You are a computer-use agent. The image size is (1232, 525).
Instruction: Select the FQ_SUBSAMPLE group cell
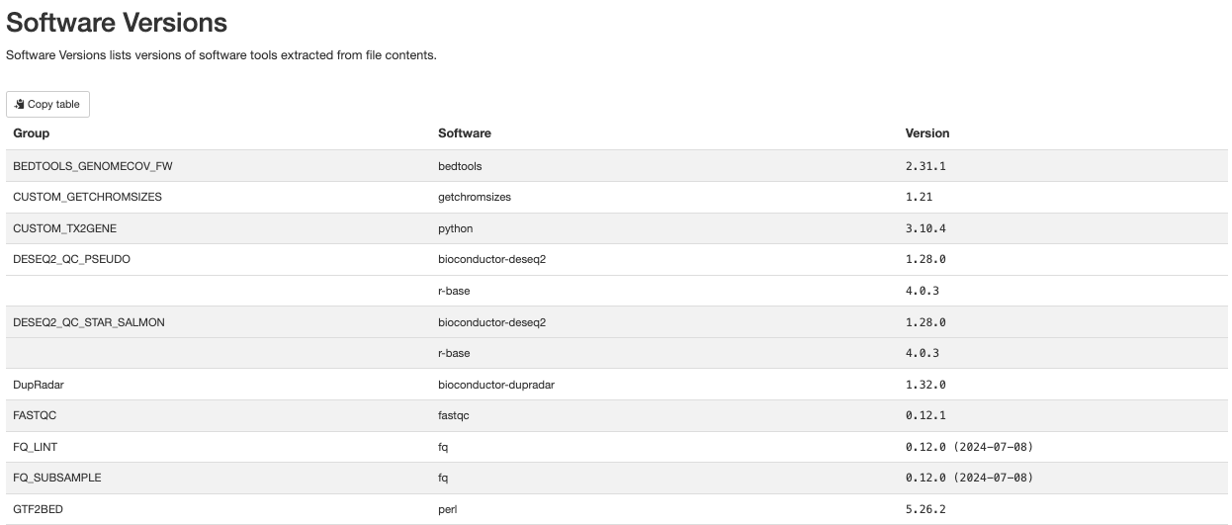pos(57,478)
